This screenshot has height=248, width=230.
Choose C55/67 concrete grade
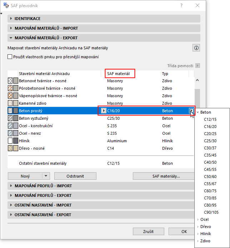pos(210,184)
